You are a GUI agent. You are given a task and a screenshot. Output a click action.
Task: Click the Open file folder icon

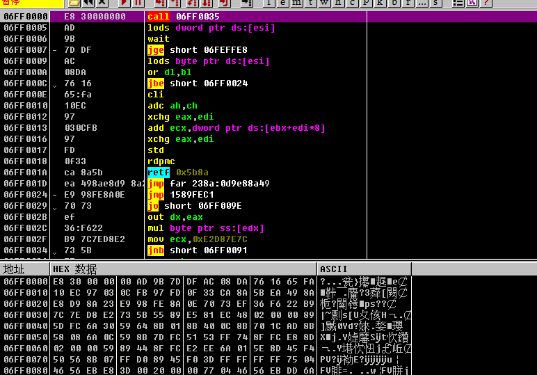click(x=74, y=3)
